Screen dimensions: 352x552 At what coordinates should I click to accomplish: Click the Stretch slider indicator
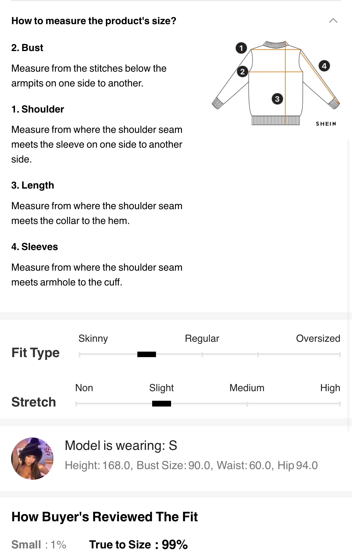click(161, 404)
